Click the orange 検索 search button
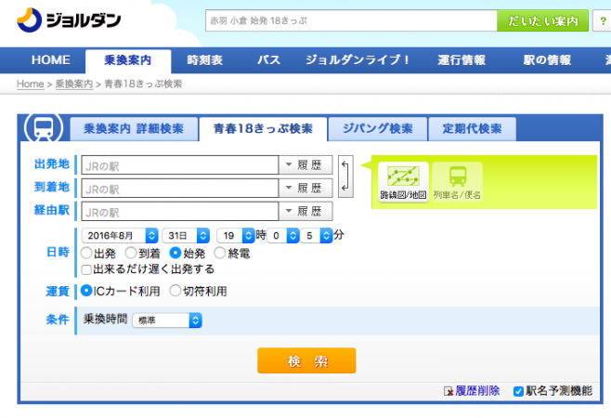 coord(306,360)
